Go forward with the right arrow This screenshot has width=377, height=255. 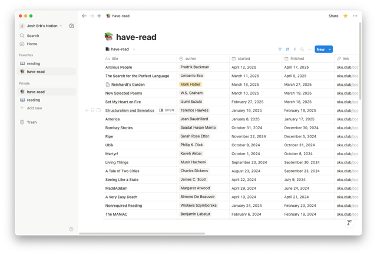[x=92, y=16]
